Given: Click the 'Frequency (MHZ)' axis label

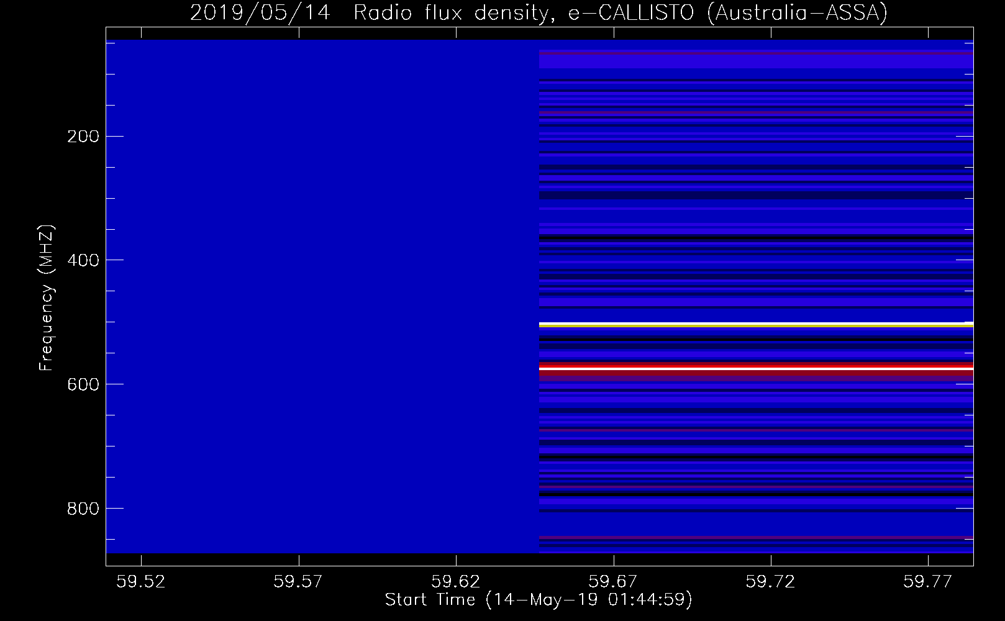Looking at the screenshot, I should (47, 297).
